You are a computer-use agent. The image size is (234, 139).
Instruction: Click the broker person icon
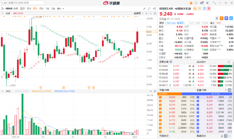point(222,136)
